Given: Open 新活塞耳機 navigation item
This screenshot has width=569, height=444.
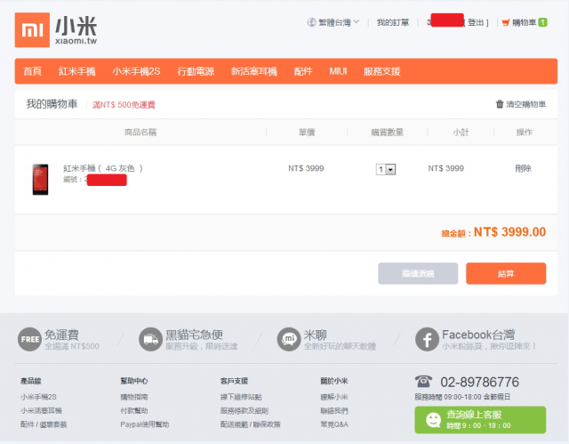Looking at the screenshot, I should 254,71.
